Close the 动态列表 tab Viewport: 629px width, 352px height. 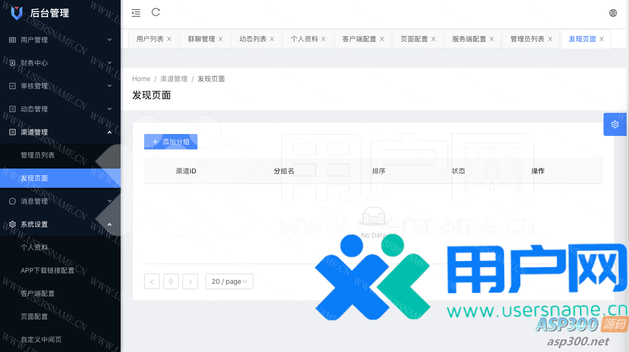coord(272,39)
